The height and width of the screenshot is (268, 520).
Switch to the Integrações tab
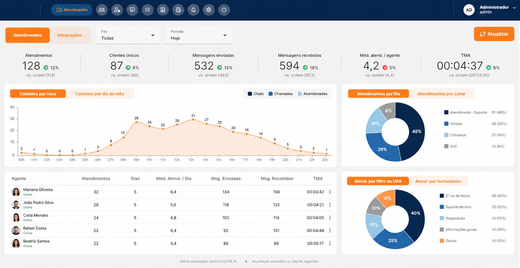pyautogui.click(x=69, y=35)
